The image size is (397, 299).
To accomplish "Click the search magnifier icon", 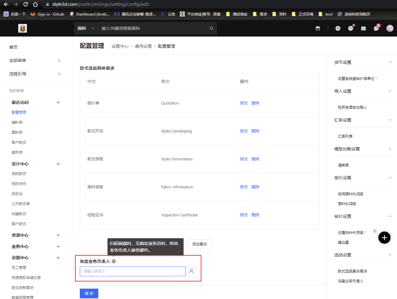I will pyautogui.click(x=211, y=28).
